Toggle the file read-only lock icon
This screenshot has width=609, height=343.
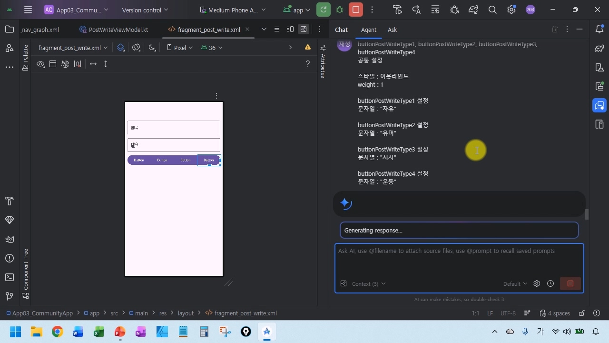(582, 313)
